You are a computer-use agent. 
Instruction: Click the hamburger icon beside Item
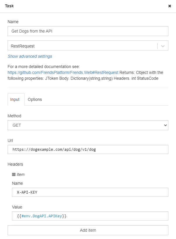14,174
